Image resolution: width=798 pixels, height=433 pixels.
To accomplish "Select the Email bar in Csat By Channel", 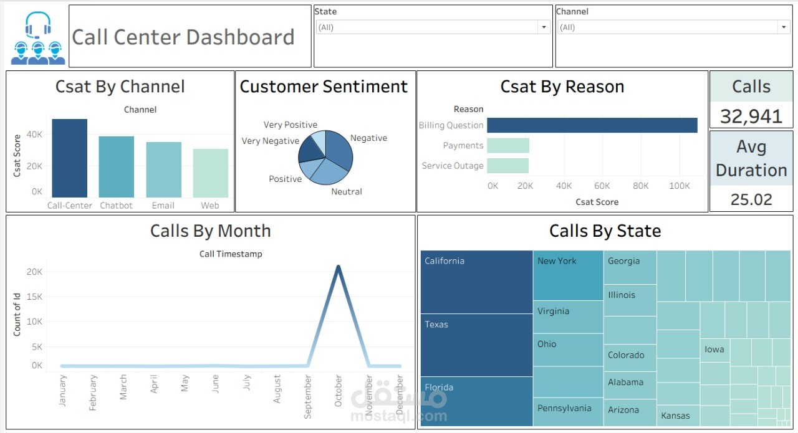I will click(x=163, y=170).
